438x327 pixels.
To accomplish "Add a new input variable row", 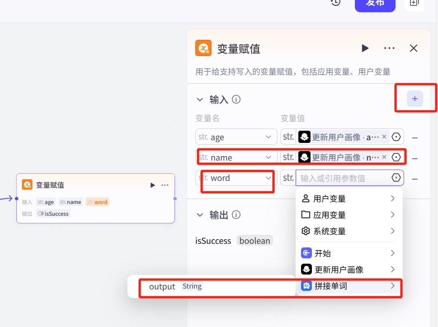I will pyautogui.click(x=415, y=99).
